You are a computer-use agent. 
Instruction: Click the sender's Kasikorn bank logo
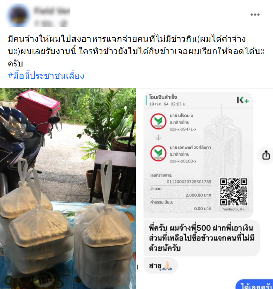click(x=158, y=121)
